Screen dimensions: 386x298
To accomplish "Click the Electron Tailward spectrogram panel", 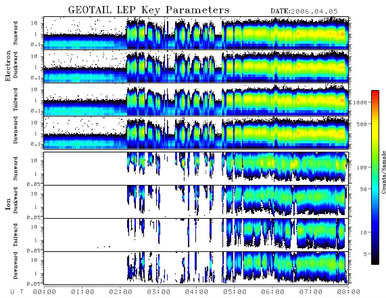I will pyautogui.click(x=196, y=100).
